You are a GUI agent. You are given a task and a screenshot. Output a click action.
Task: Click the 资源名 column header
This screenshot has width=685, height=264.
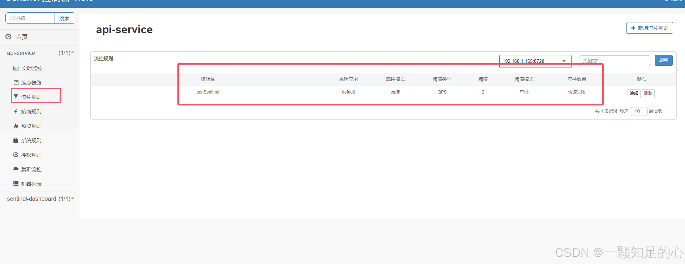pos(208,79)
